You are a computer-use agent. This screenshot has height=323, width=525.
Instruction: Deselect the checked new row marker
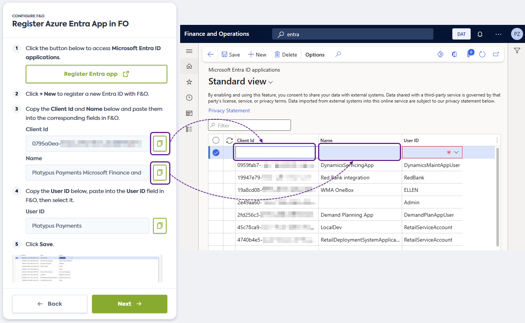point(216,153)
